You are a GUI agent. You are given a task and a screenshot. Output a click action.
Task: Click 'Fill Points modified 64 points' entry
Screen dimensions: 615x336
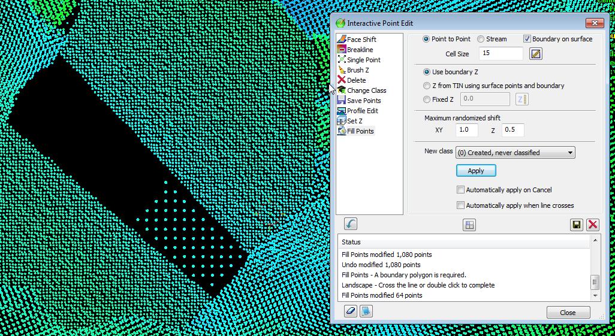[x=382, y=295]
